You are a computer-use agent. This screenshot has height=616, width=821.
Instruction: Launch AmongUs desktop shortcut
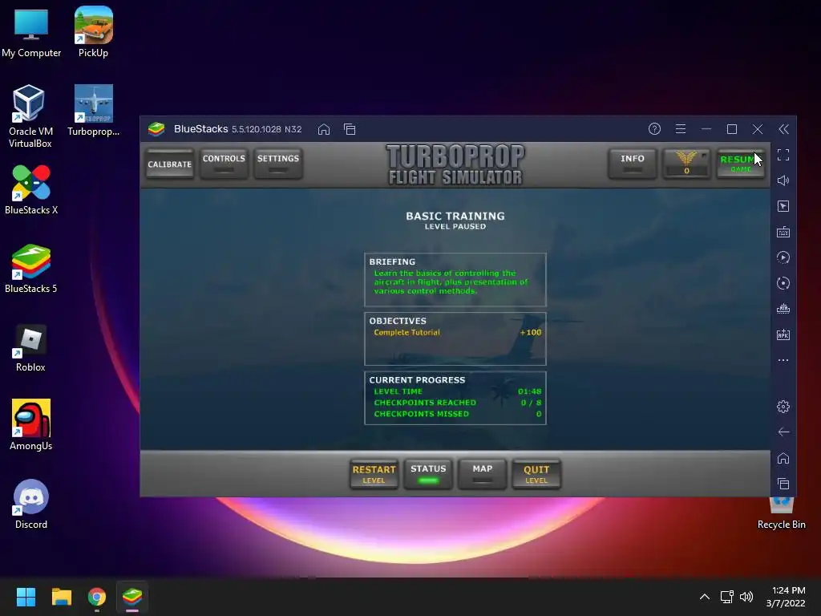pyautogui.click(x=31, y=425)
